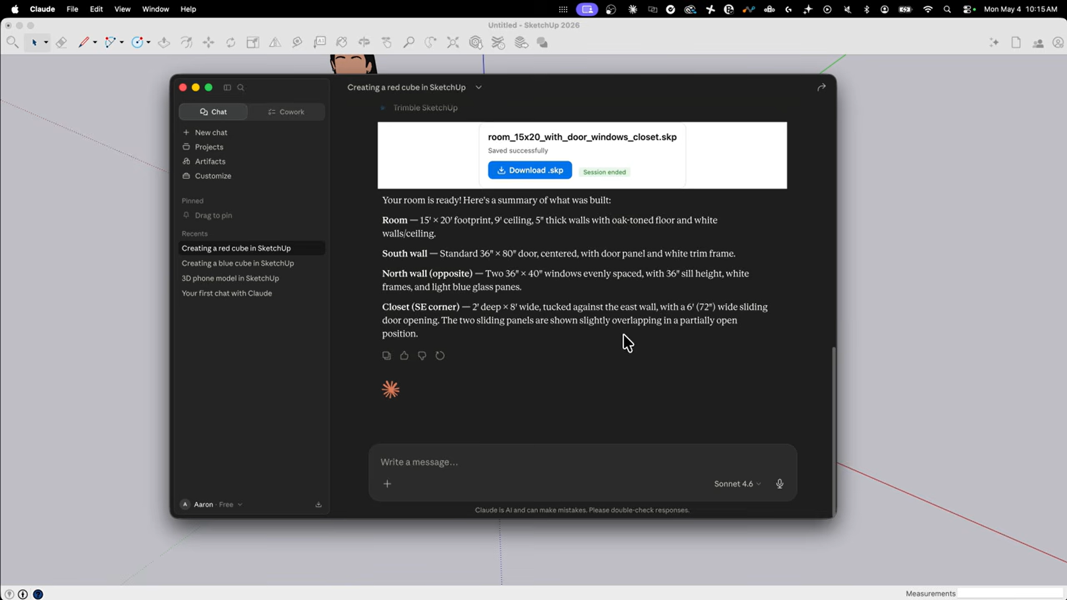This screenshot has height=600, width=1067.
Task: Expand Circle shapes dropdown arrow
Action: coord(148,42)
